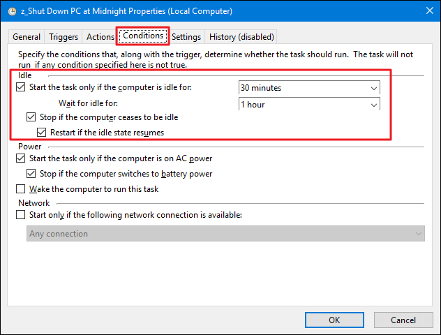Go to the Actions tab

pyautogui.click(x=99, y=37)
